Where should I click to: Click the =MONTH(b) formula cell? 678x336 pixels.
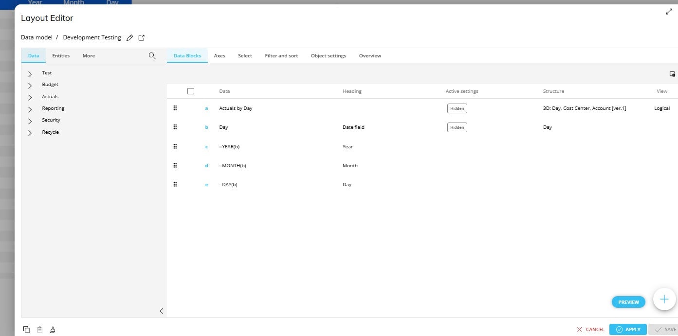point(233,166)
